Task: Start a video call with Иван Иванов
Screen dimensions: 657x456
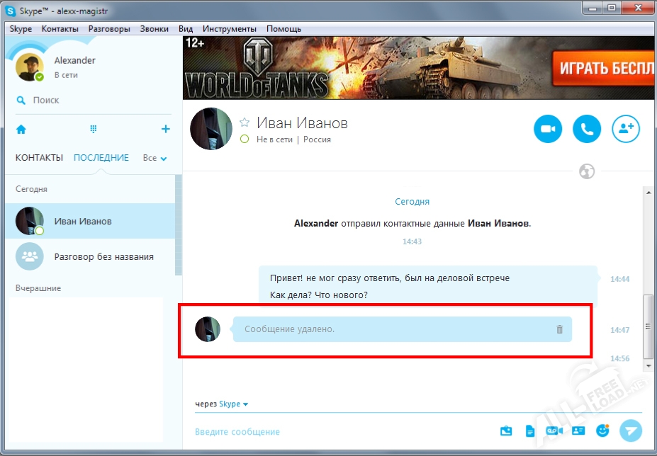Action: coord(547,129)
